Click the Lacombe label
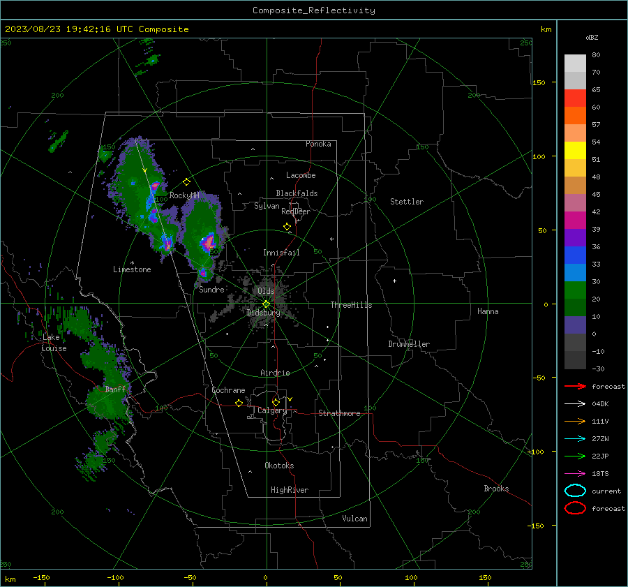Screen dimensions: 628x587 click(x=301, y=175)
